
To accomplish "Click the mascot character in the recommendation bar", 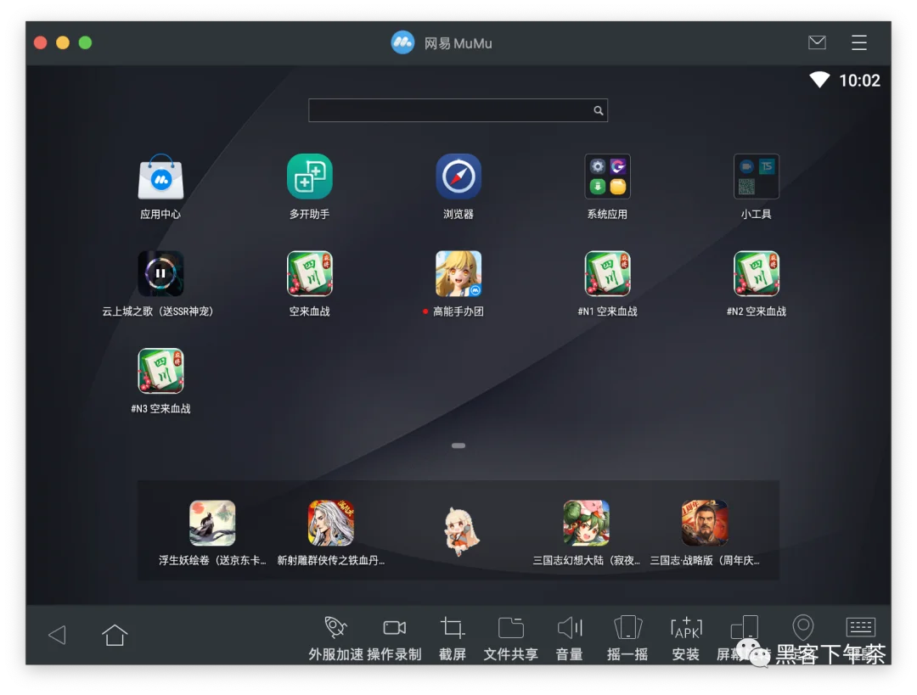I will click(x=461, y=531).
